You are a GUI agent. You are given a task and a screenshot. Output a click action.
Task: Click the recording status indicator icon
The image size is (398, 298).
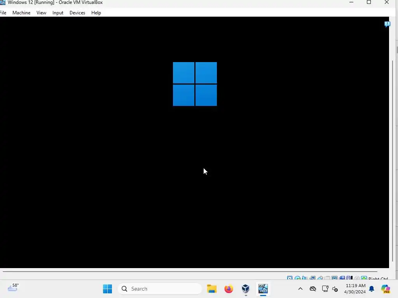point(342,278)
